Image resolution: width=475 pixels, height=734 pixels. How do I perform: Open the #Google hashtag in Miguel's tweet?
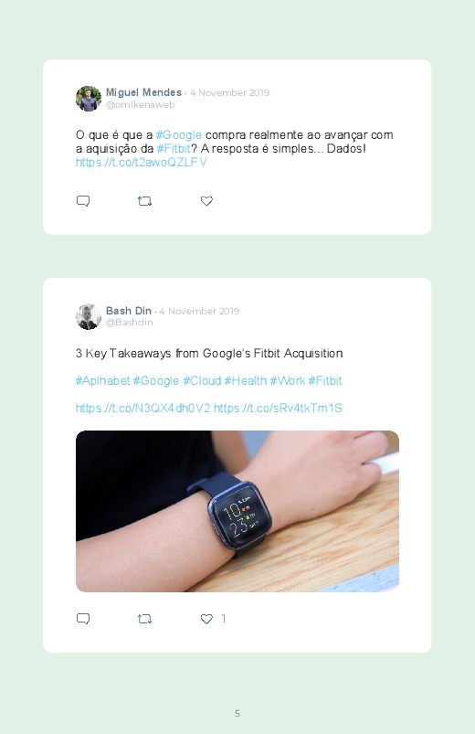click(179, 134)
